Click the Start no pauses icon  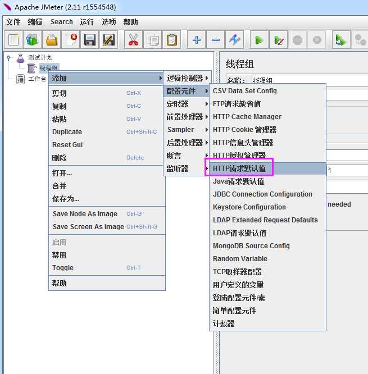pyautogui.click(x=279, y=40)
